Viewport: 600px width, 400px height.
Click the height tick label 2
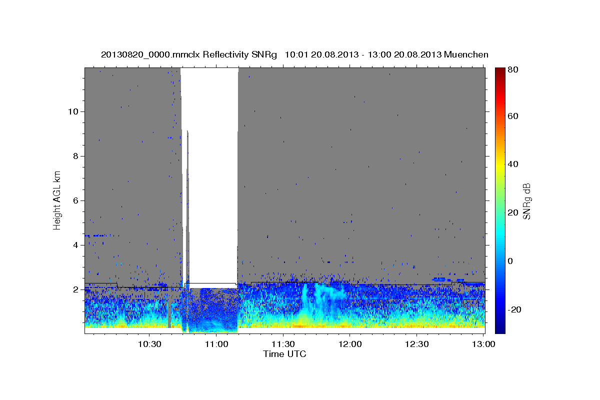point(75,290)
